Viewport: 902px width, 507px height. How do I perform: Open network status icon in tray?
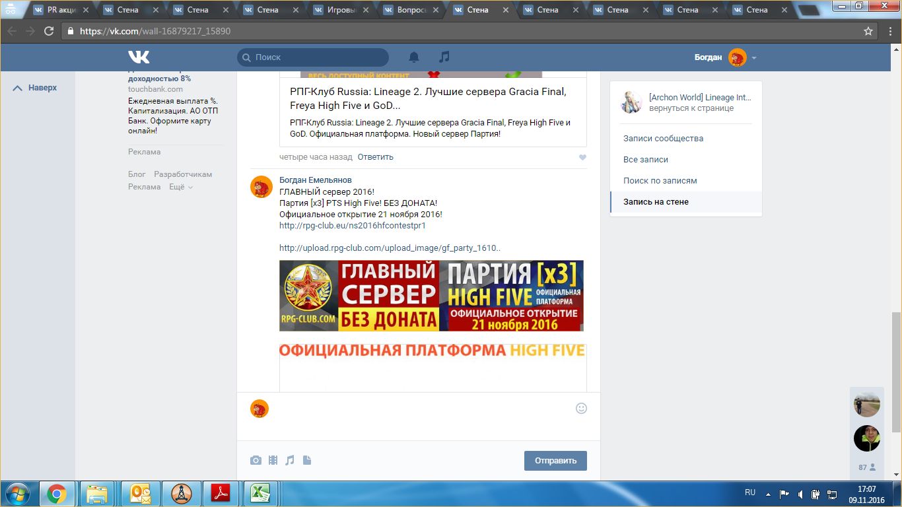(831, 494)
